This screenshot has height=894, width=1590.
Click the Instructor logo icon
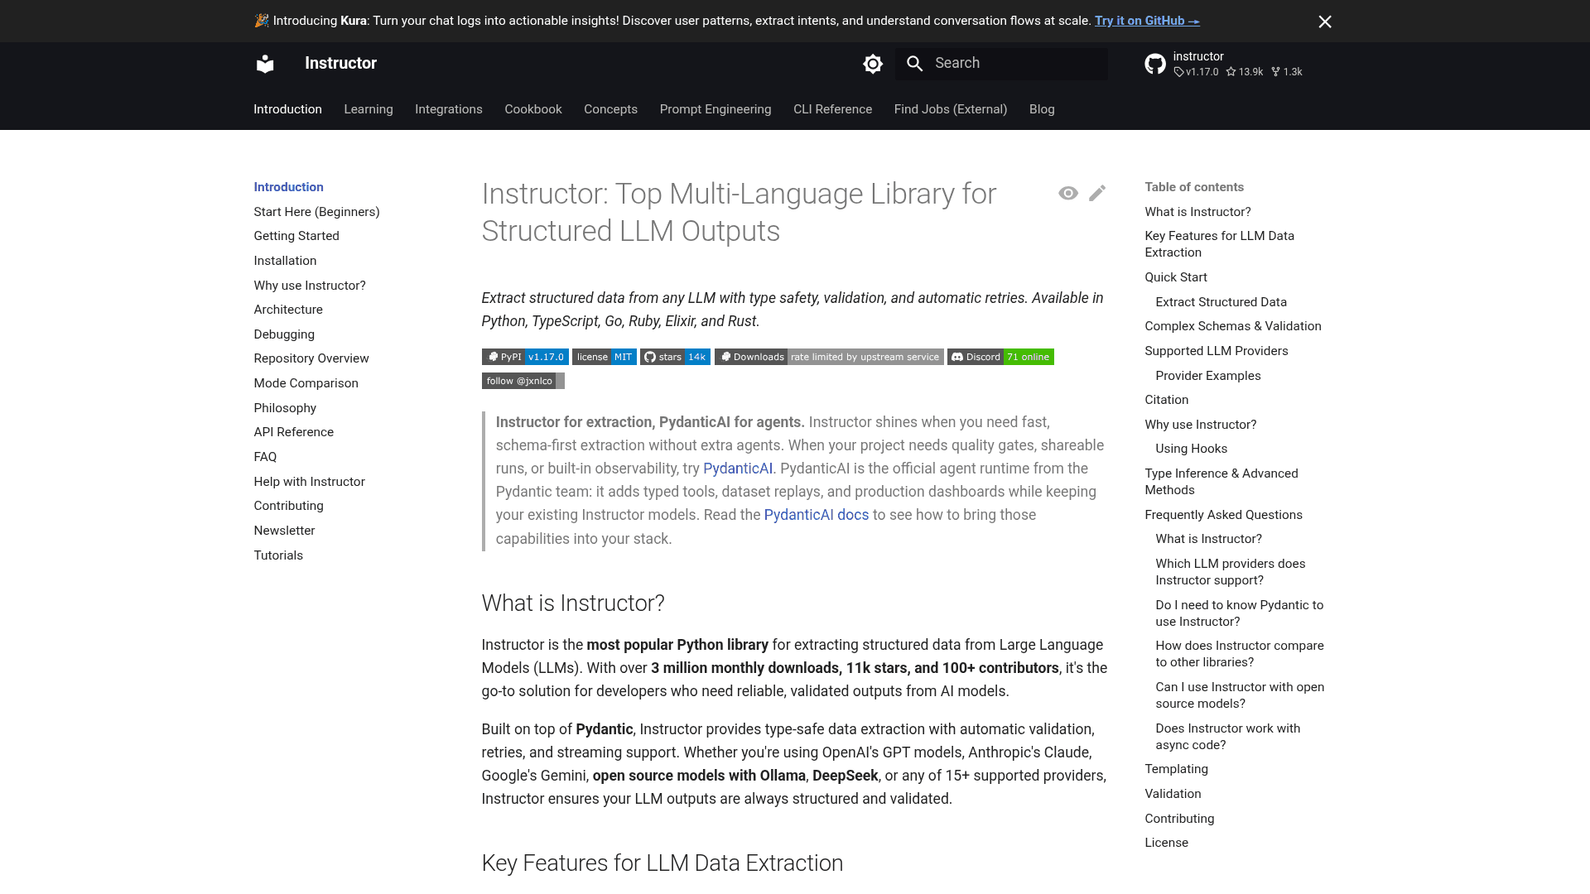click(265, 64)
